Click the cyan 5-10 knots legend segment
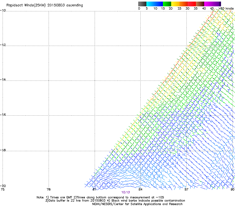The image size is (235, 206). pyautogui.click(x=151, y=4)
